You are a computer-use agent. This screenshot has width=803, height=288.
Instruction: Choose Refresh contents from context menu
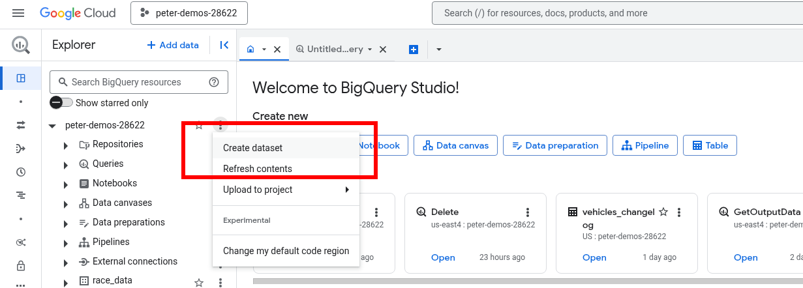[286, 169]
